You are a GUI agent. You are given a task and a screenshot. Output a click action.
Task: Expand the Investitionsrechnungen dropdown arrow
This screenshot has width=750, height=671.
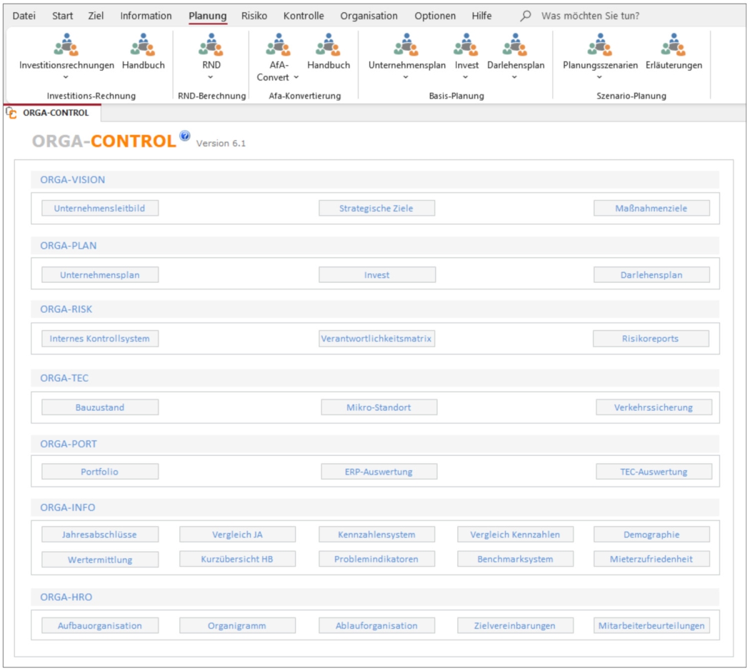[x=66, y=77]
